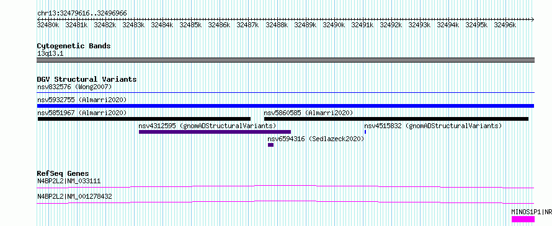Screen dimensions: 552x226
Task: Select the thin blue nsv832576 variant line
Action: (x=285, y=93)
